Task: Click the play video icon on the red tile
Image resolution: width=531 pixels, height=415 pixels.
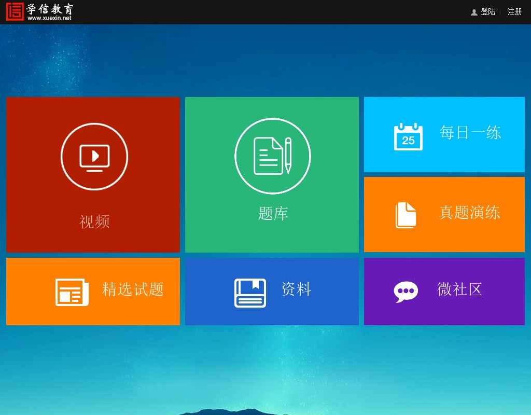Action: [x=93, y=156]
